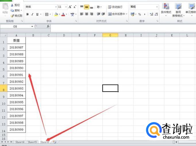Expand the font size dropdown
This screenshot has width=196, height=146.
tap(66, 7)
